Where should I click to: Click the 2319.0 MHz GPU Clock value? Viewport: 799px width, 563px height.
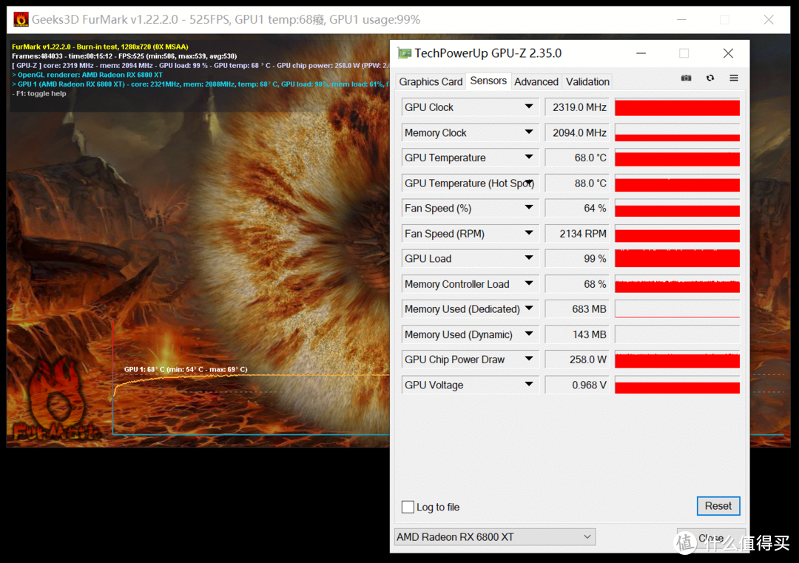tap(577, 107)
